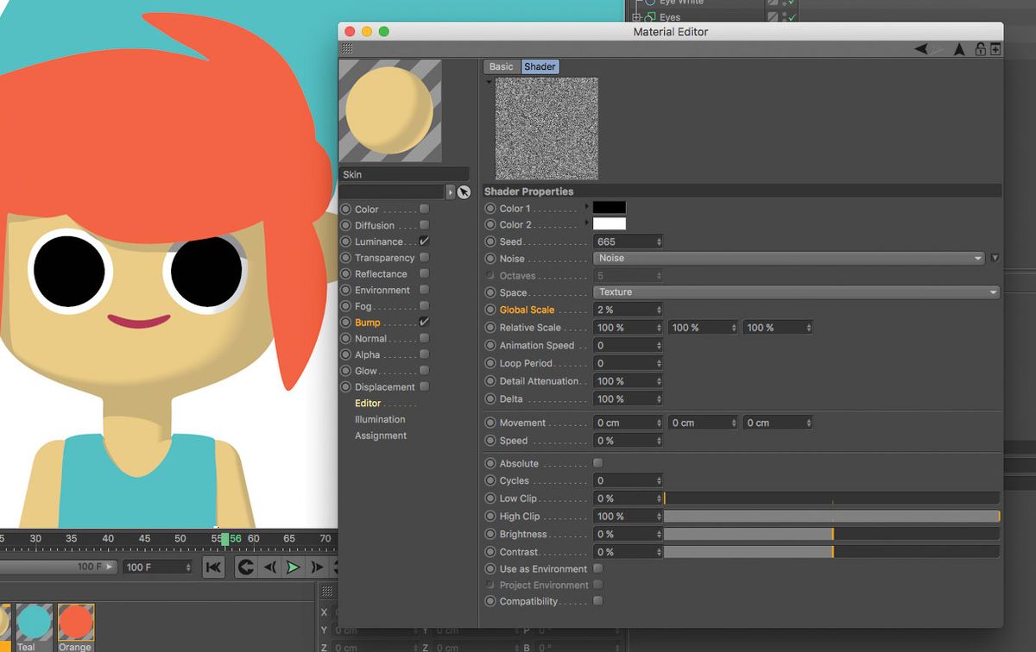The width and height of the screenshot is (1036, 652).
Task: Disable the Bump channel
Action: (423, 322)
